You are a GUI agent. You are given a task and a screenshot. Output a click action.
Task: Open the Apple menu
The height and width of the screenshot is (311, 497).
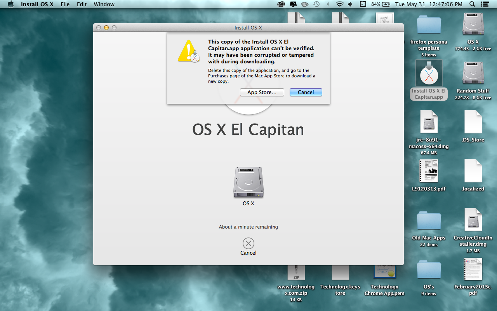point(10,4)
